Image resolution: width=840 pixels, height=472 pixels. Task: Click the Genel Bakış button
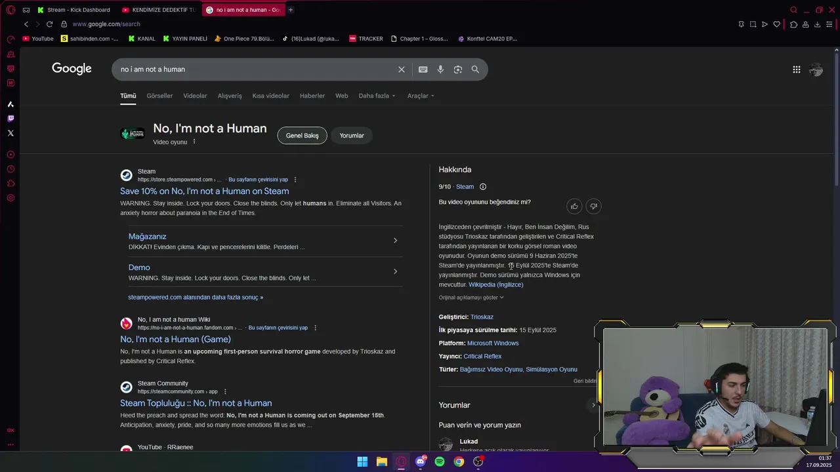pyautogui.click(x=302, y=136)
